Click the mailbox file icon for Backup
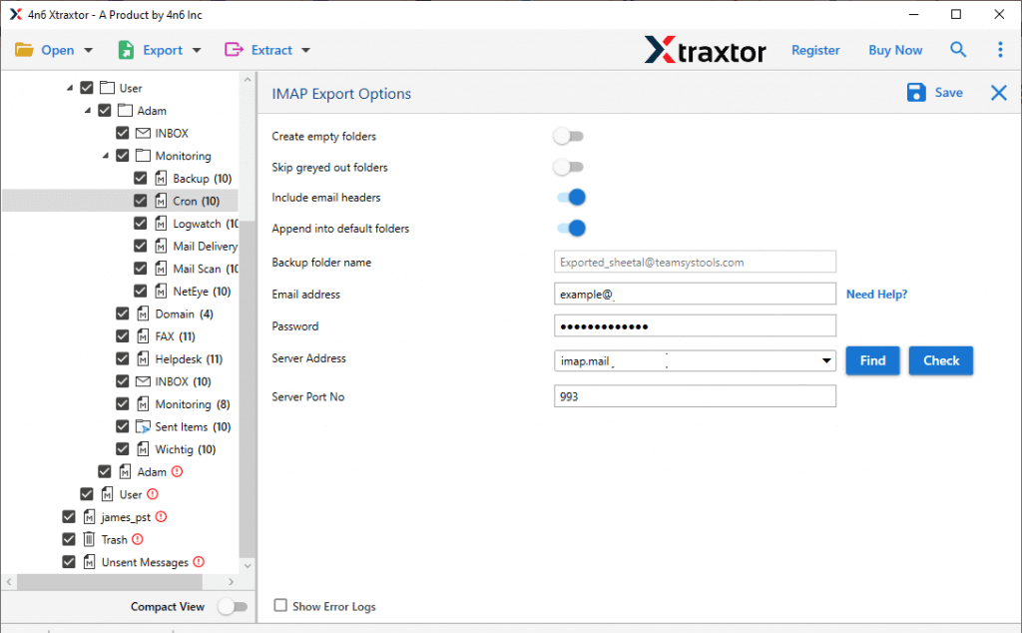Viewport: 1022px width, 633px height. pyautogui.click(x=161, y=178)
